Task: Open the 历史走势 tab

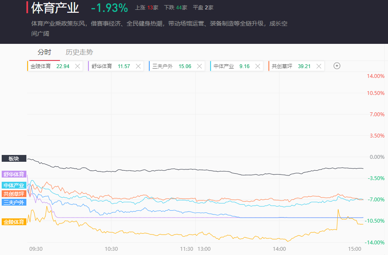Action: 79,52
